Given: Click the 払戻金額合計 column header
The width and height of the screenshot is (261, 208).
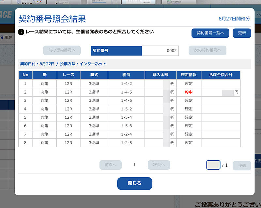Looking at the screenshot, I should [221, 75].
